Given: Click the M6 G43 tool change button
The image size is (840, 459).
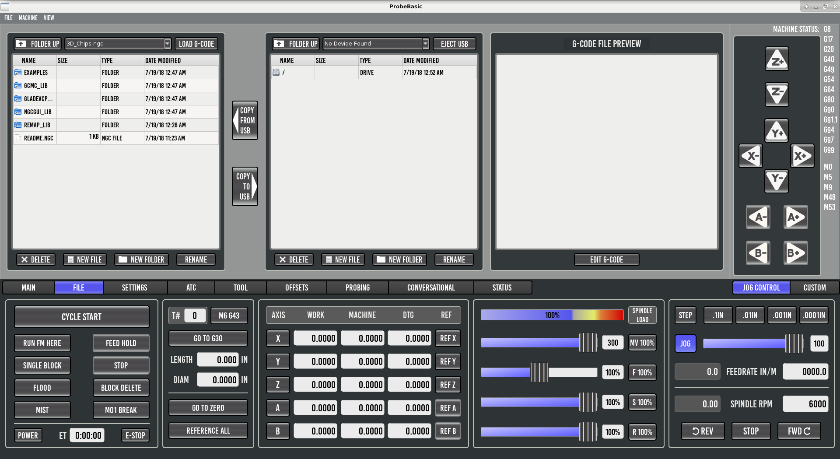Looking at the screenshot, I should tap(229, 315).
